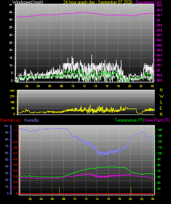
Task: Click the Humidity legend label
Action: pyautogui.click(x=32, y=120)
